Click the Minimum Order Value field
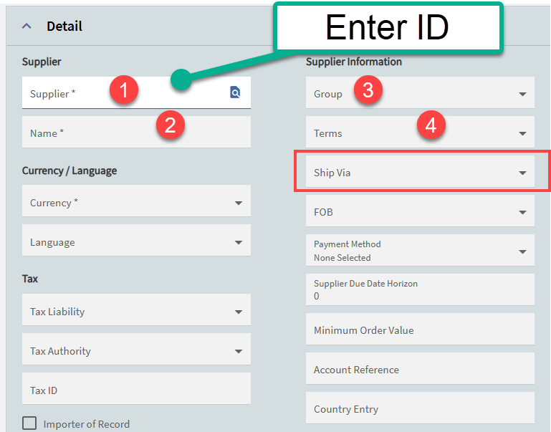This screenshot has height=432, width=551. click(420, 329)
